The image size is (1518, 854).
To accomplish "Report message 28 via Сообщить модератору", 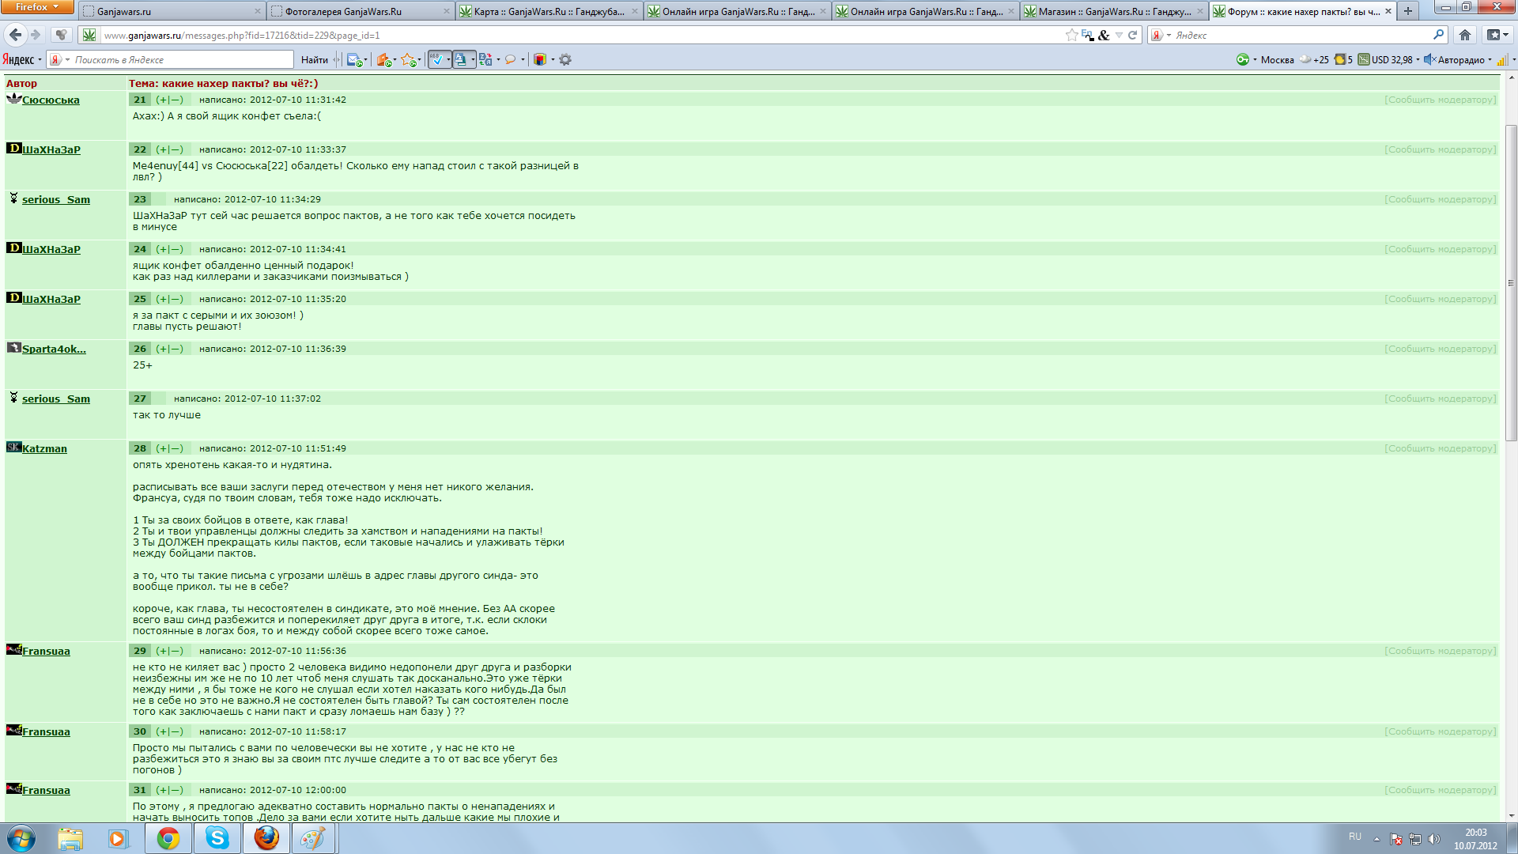I will [1440, 449].
